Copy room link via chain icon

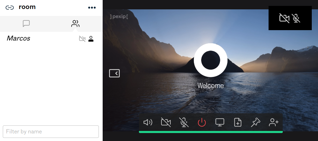tap(10, 8)
